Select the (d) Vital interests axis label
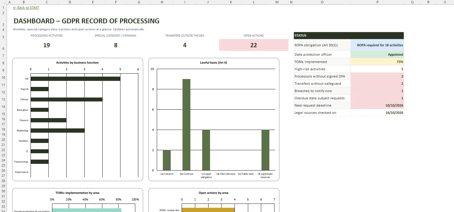454x212 pixels. click(226, 174)
